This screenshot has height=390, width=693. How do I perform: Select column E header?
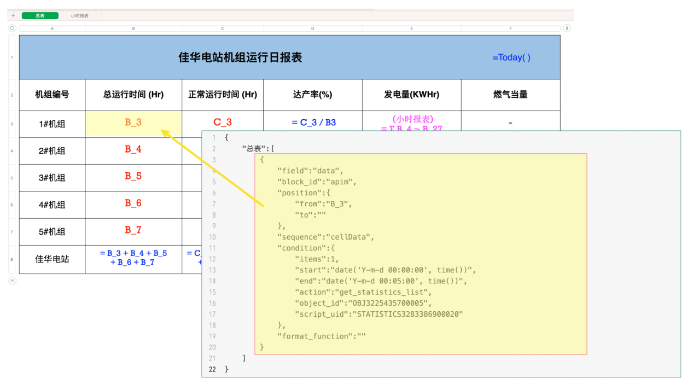411,28
